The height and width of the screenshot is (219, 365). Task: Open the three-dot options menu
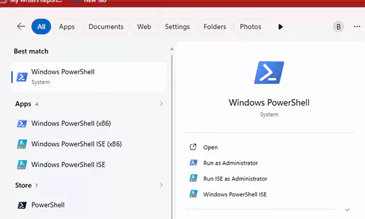[357, 27]
